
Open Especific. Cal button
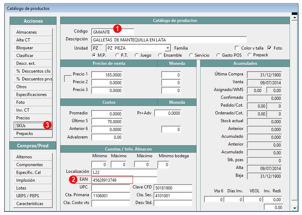pyautogui.click(x=33, y=172)
